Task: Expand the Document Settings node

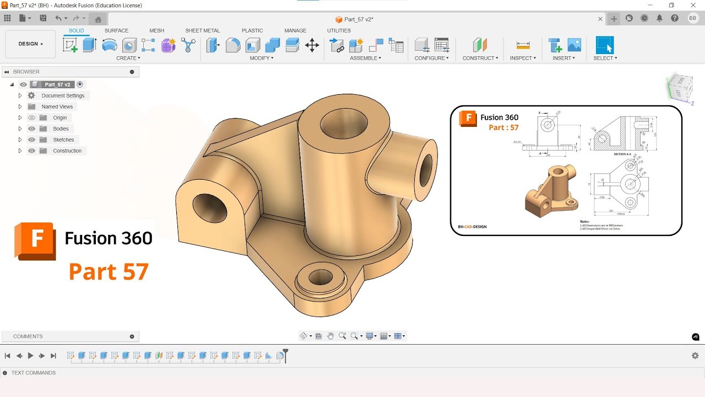Action: [20, 95]
